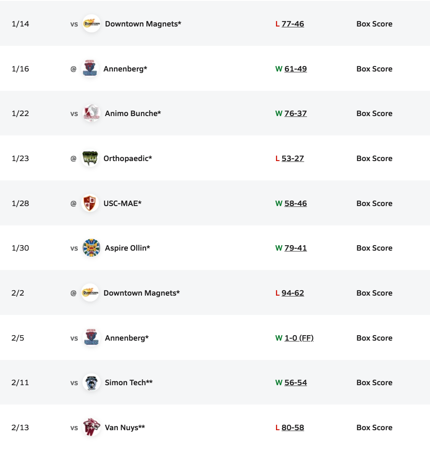
Task: Click the Simon Tech team logo
Action: tap(91, 383)
